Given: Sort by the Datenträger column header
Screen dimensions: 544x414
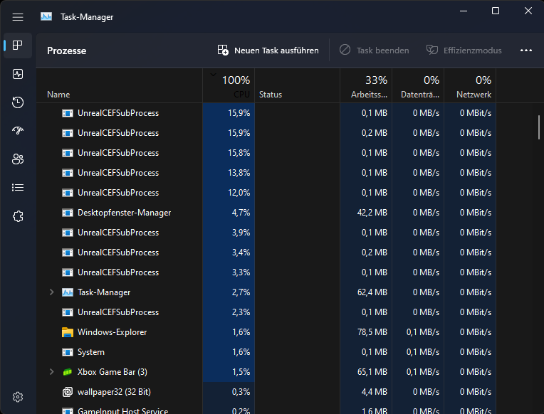Looking at the screenshot, I should pyautogui.click(x=418, y=85).
